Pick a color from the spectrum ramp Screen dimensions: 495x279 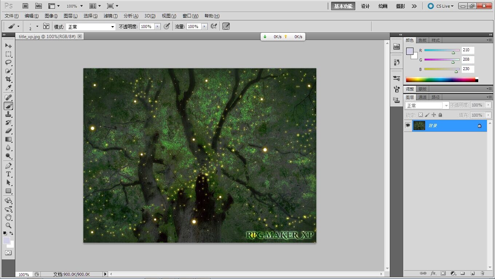point(440,80)
